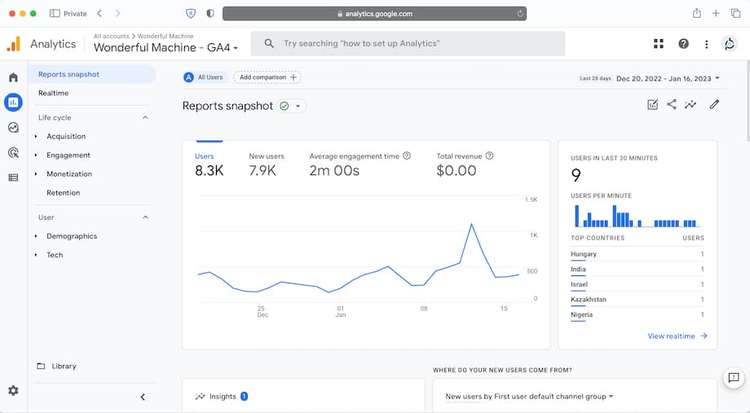Select the Users metric tab

[209, 164]
